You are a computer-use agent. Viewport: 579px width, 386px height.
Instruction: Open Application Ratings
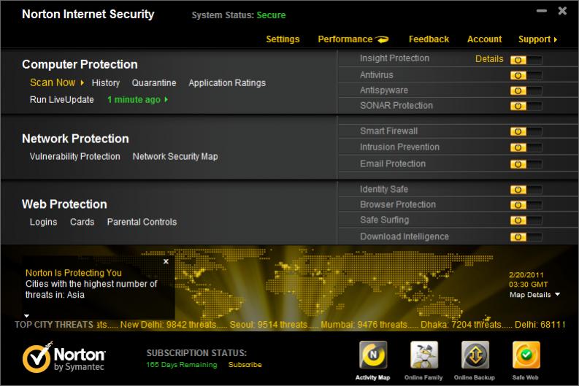click(x=227, y=82)
